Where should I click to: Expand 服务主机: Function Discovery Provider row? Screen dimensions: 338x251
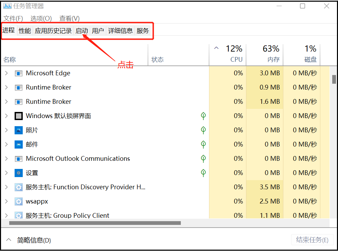click(x=6, y=187)
